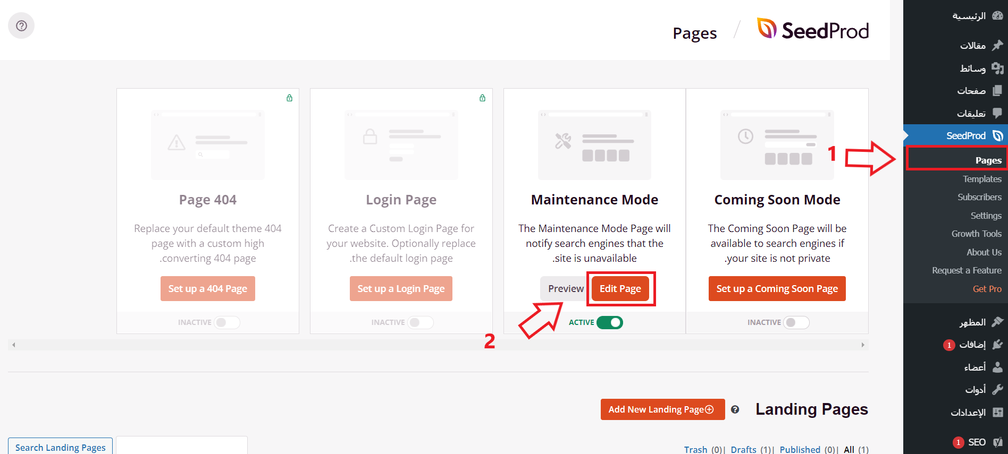Click the Maintenance Mode Preview button
The image size is (1008, 454).
566,289
